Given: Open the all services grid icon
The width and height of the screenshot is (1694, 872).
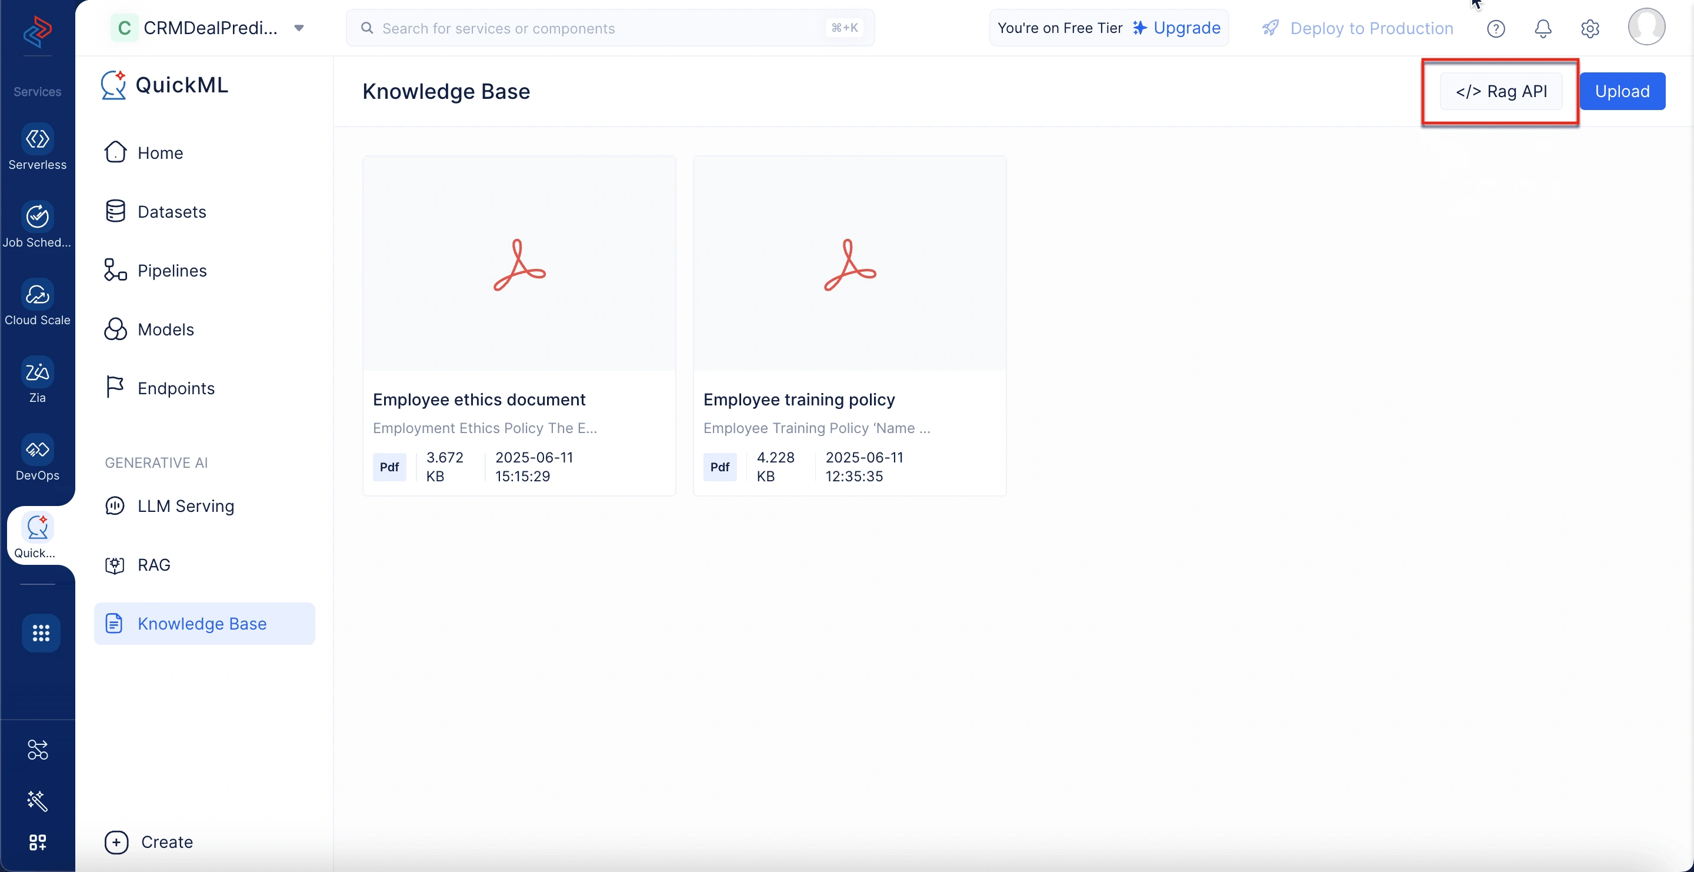Looking at the screenshot, I should (41, 633).
